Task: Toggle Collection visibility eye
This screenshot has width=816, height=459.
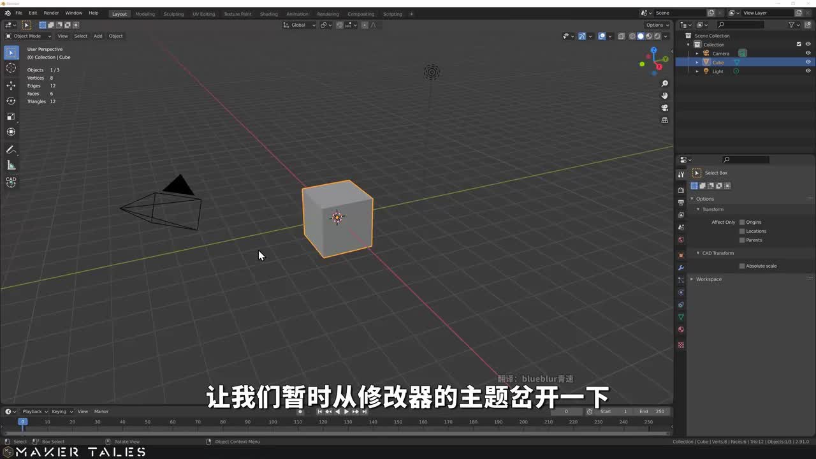Action: [808, 45]
